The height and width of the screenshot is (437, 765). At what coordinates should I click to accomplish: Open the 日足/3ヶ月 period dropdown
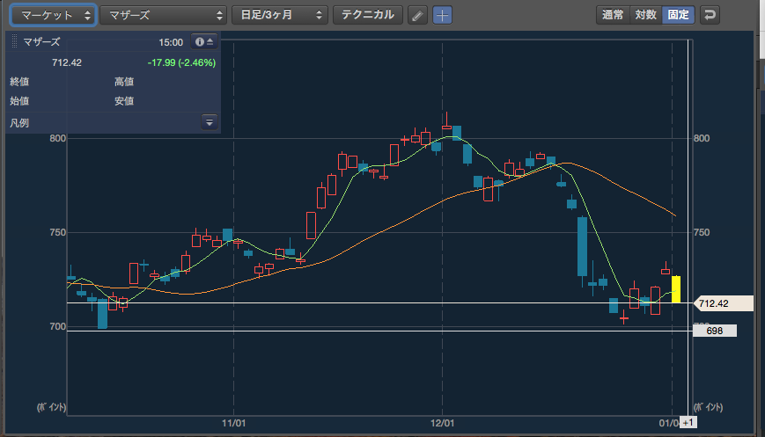280,15
